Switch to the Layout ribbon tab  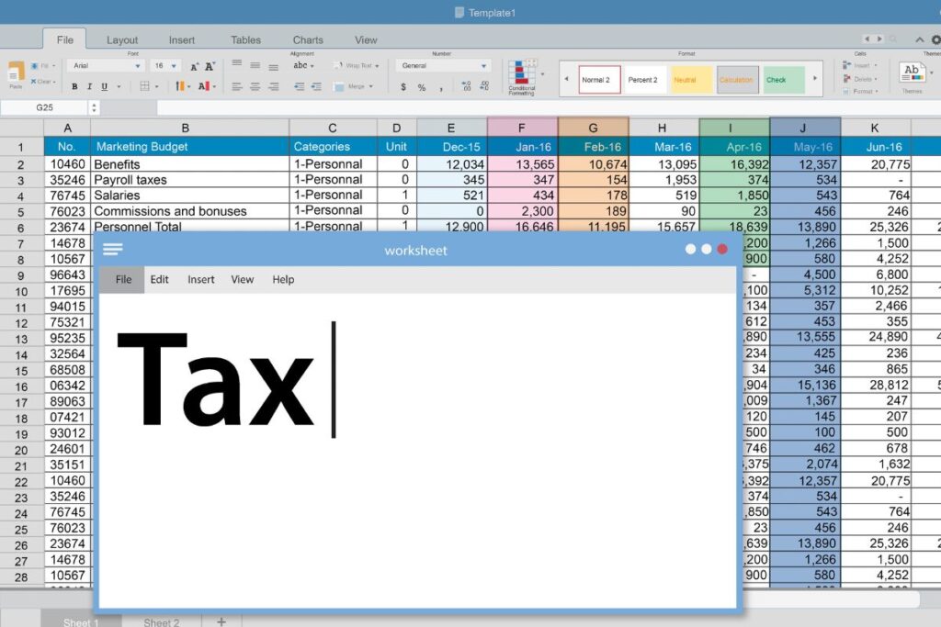click(x=122, y=40)
